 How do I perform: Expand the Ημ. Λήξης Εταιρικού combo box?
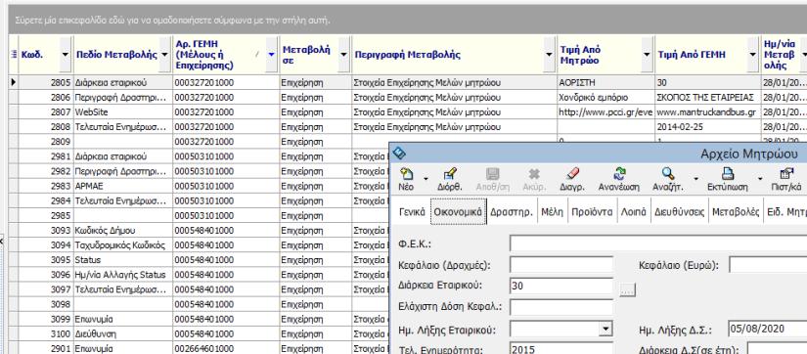[606, 329]
